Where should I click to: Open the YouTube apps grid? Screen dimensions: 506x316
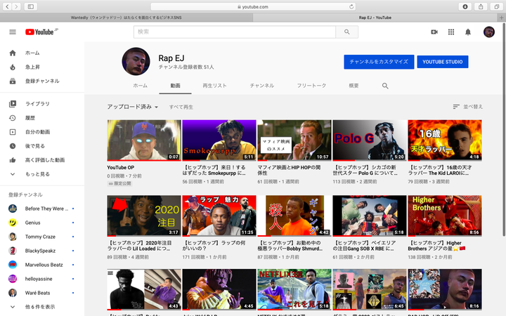click(451, 32)
